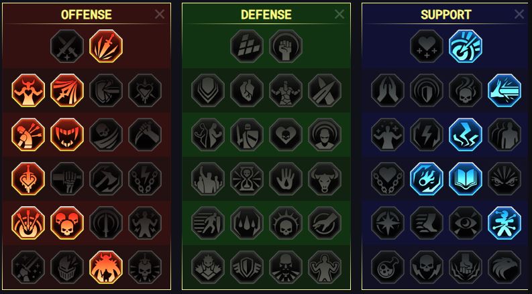Close the Support mastery panel
The image size is (532, 294).
click(519, 14)
